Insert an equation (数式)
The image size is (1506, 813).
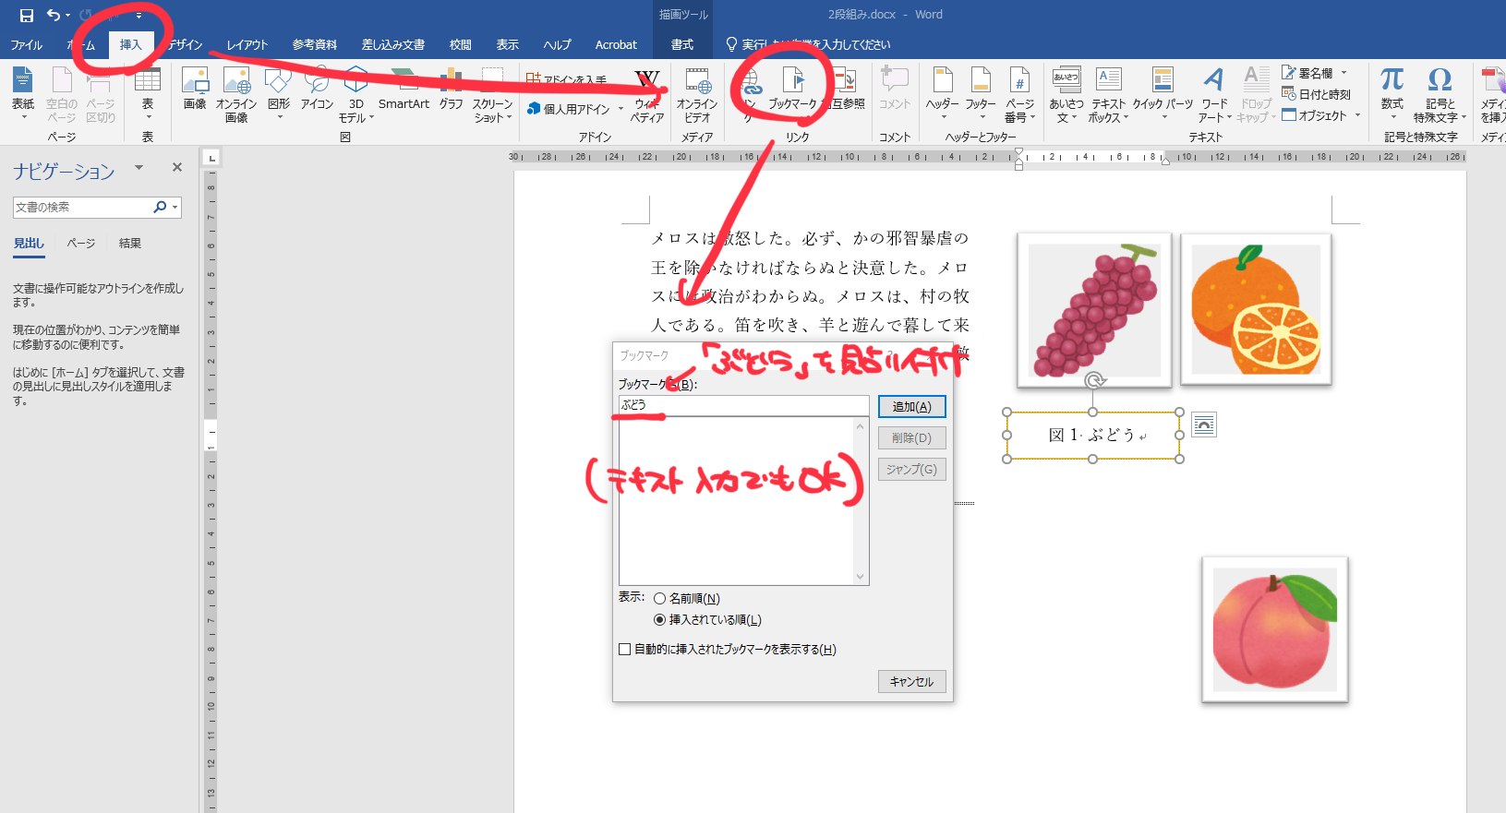tap(1392, 94)
